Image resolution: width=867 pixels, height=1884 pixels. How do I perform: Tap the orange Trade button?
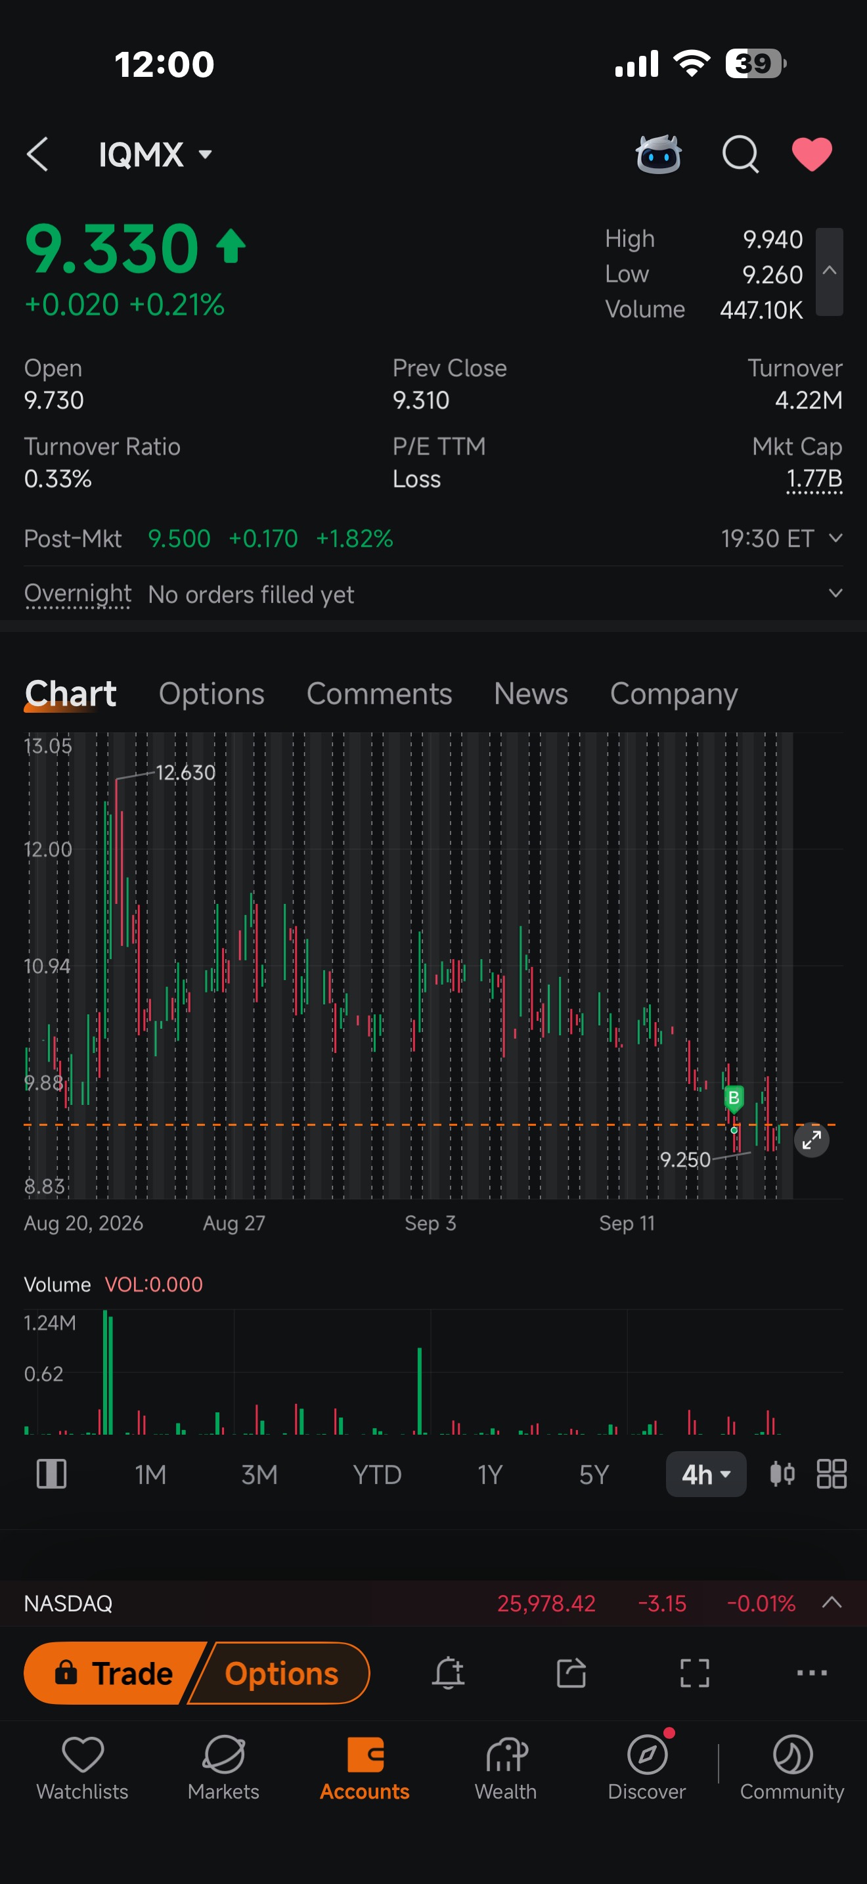pos(114,1672)
